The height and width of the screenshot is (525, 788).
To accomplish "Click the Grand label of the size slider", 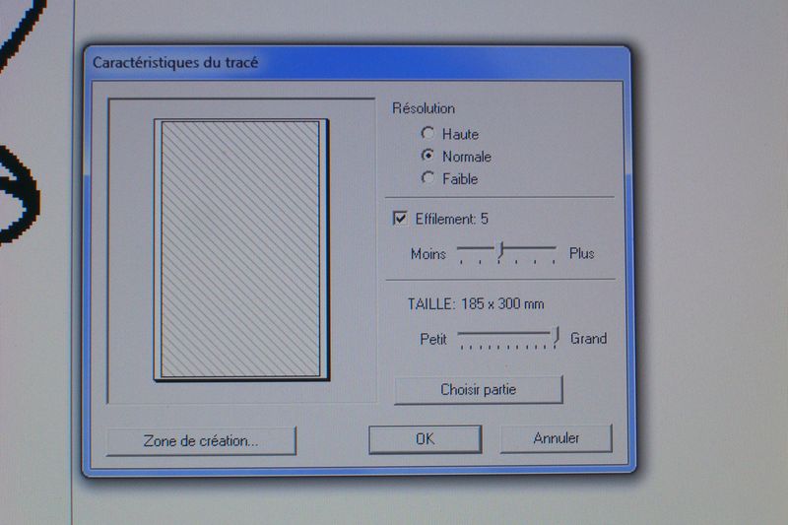I will [588, 338].
